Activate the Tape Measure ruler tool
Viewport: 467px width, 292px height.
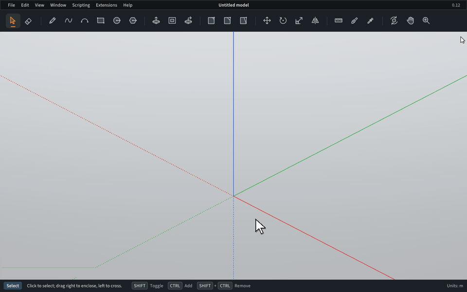[339, 20]
